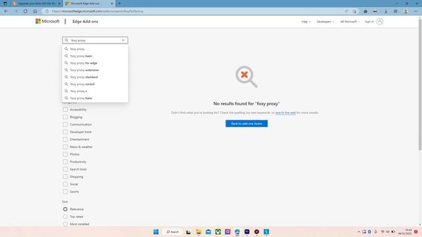The width and height of the screenshot is (422, 237).
Task: Pick the plain "foxy proxy" suggestion
Action: point(95,49)
